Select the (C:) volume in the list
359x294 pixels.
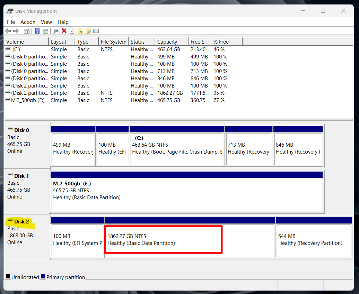pyautogui.click(x=16, y=49)
